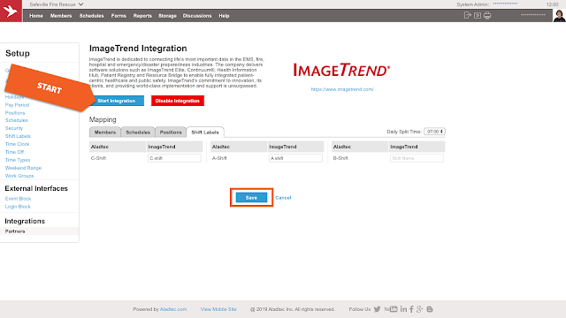Image resolution: width=566 pixels, height=318 pixels.
Task: Open Weekend Range in Setup sidebar
Action: [23, 168]
